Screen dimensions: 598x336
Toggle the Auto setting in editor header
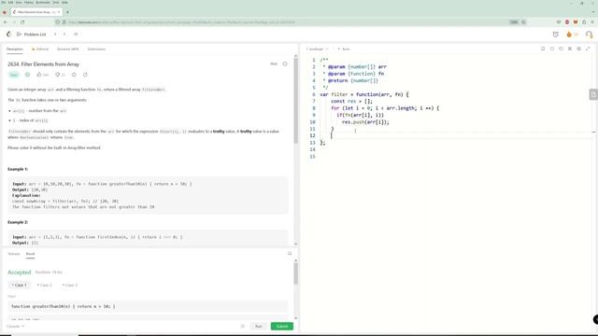tap(344, 49)
